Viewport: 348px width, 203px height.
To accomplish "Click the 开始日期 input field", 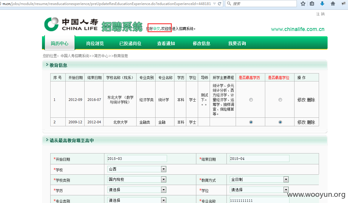I will pyautogui.click(x=137, y=158).
